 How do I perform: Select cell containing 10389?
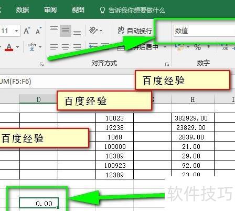pyautogui.click(x=115, y=156)
